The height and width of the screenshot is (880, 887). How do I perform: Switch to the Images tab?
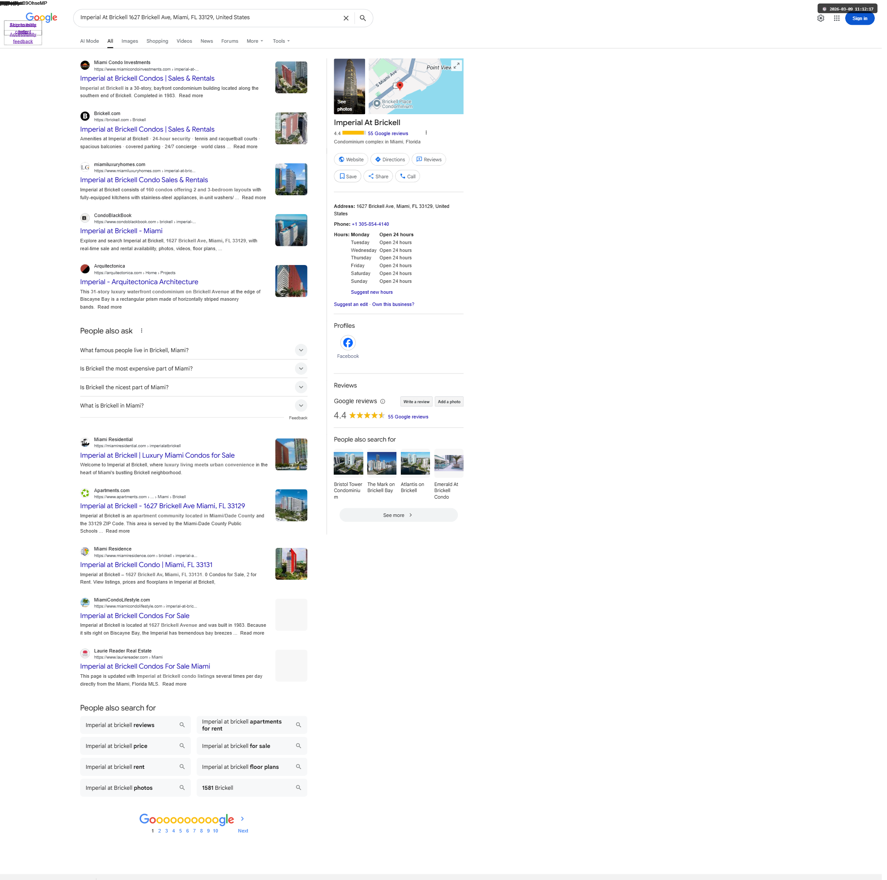point(130,41)
